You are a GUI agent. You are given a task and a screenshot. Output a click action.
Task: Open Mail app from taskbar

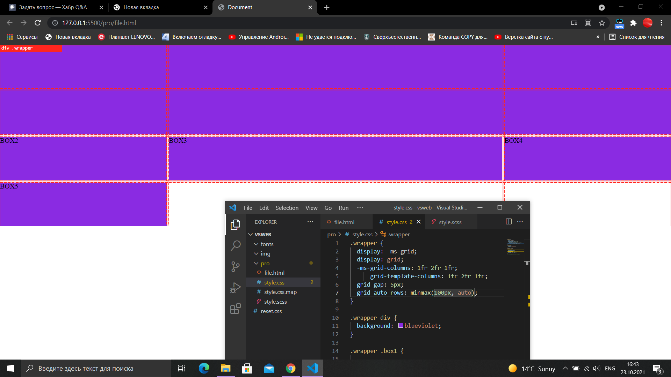(x=269, y=368)
